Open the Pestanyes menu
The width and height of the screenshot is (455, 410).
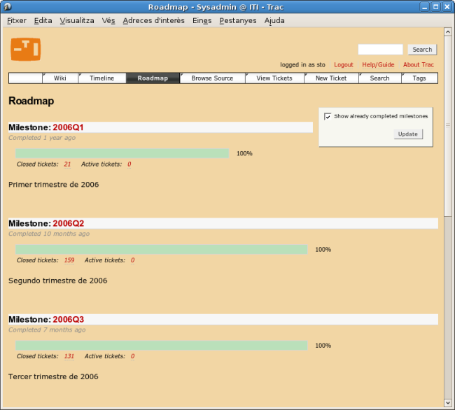pyautogui.click(x=237, y=20)
